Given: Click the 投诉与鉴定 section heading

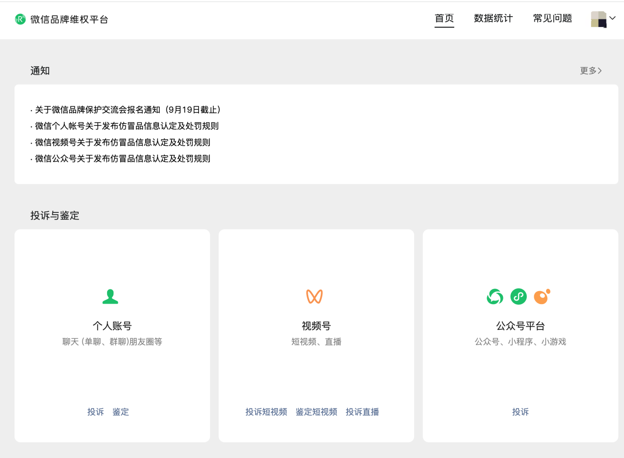Looking at the screenshot, I should (x=55, y=216).
